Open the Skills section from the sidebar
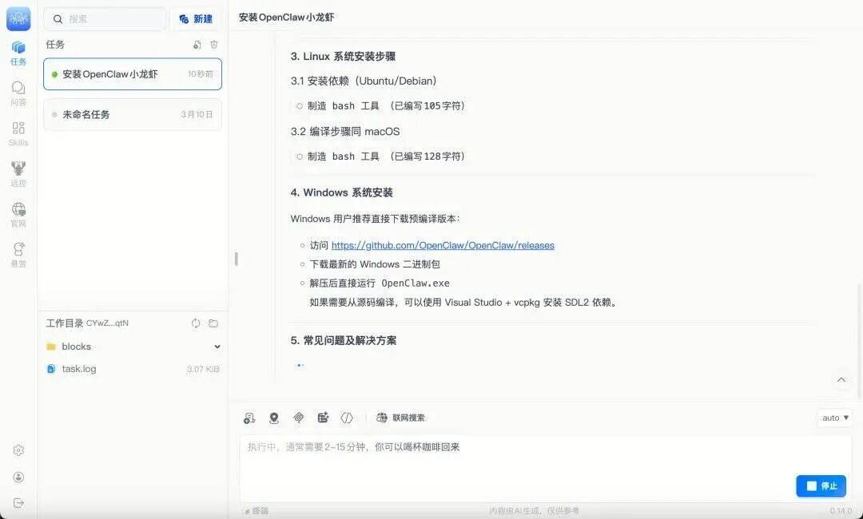Screen dimensions: 863x519 (18, 132)
